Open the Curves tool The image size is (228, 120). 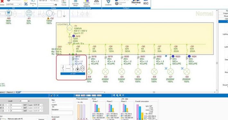point(64,3)
